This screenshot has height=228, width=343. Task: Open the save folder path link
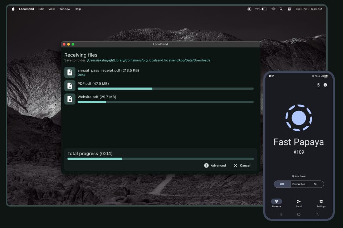pos(148,60)
